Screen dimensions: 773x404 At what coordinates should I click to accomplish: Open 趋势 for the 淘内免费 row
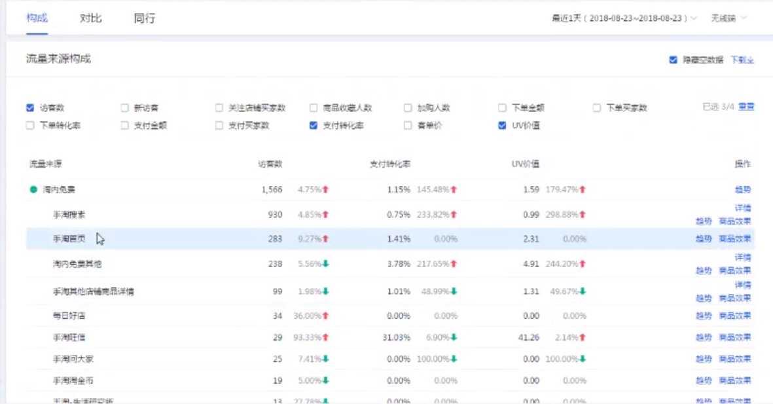click(x=743, y=189)
